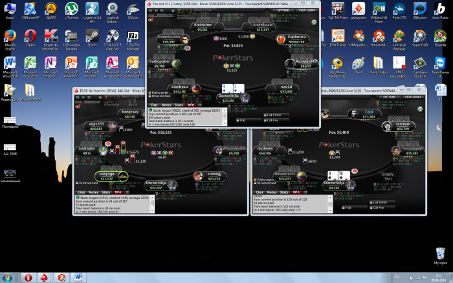This screenshot has width=453, height=283.
Task: Click the PokerStars spade icon in taskbar
Action: tap(44, 278)
